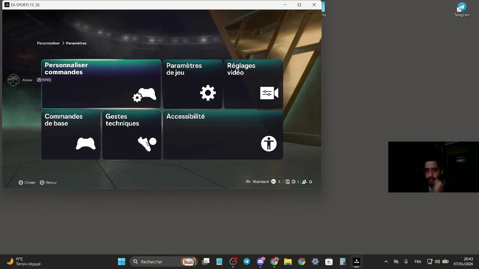The height and width of the screenshot is (269, 479).
Task: Click the EA logo status icon
Action: point(274,182)
